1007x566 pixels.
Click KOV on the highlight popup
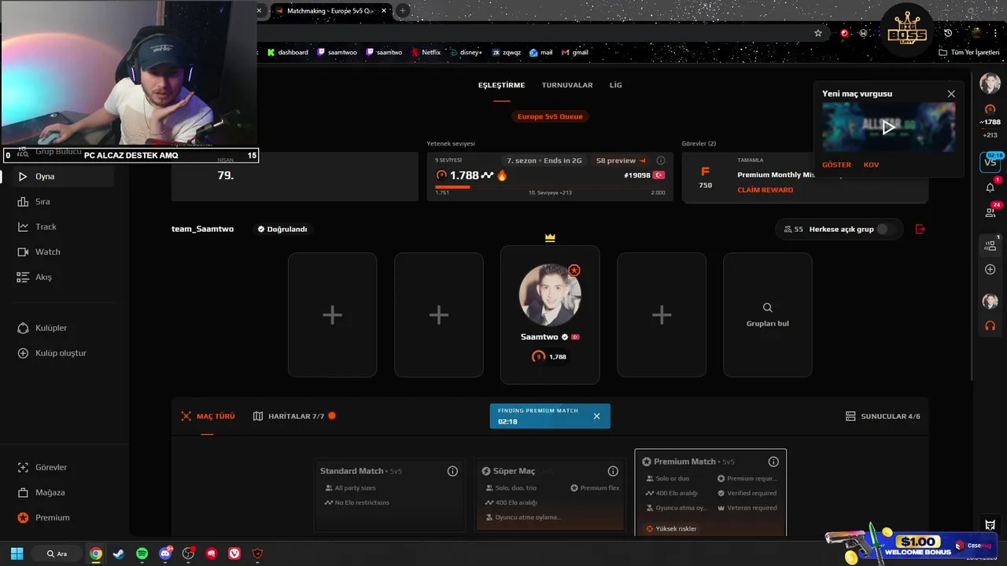pyautogui.click(x=871, y=164)
